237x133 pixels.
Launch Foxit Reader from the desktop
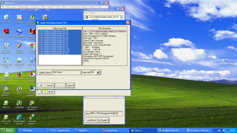click(x=19, y=19)
